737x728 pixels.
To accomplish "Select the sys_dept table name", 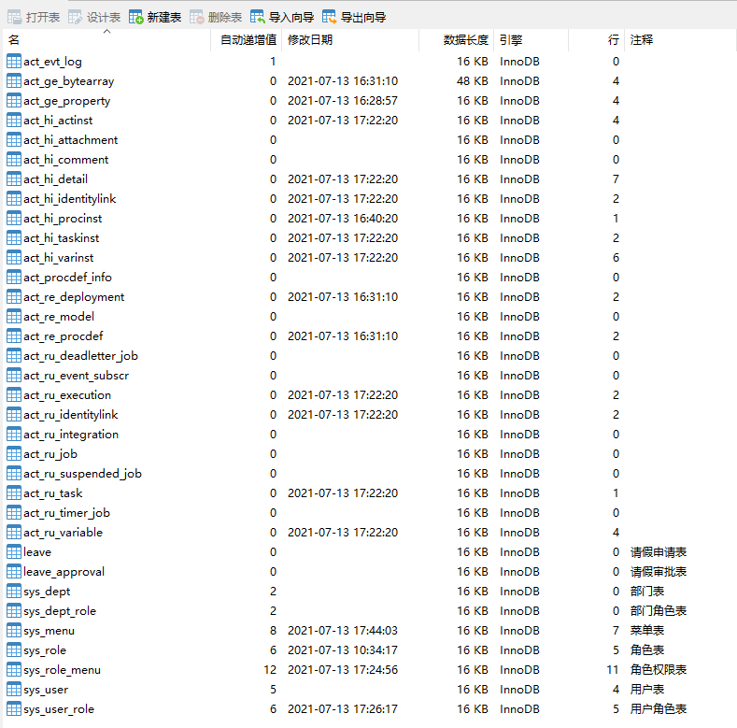I will 47,592.
